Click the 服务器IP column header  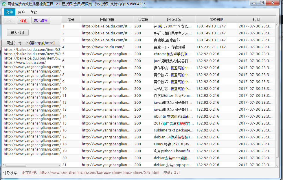point(216,20)
